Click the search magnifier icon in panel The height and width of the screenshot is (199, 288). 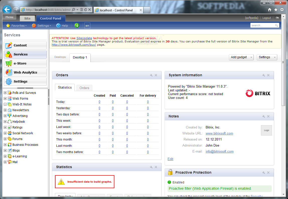click(x=276, y=25)
